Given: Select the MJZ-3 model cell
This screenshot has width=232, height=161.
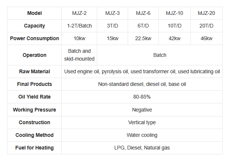Looking at the screenshot, I should pyautogui.click(x=112, y=13).
